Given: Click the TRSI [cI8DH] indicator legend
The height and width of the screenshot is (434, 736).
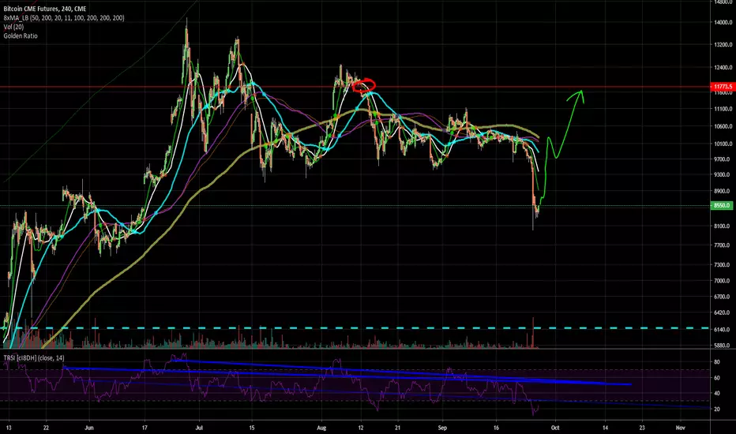Looking at the screenshot, I should coord(34,358).
